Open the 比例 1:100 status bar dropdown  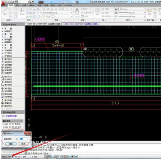coord(13,157)
